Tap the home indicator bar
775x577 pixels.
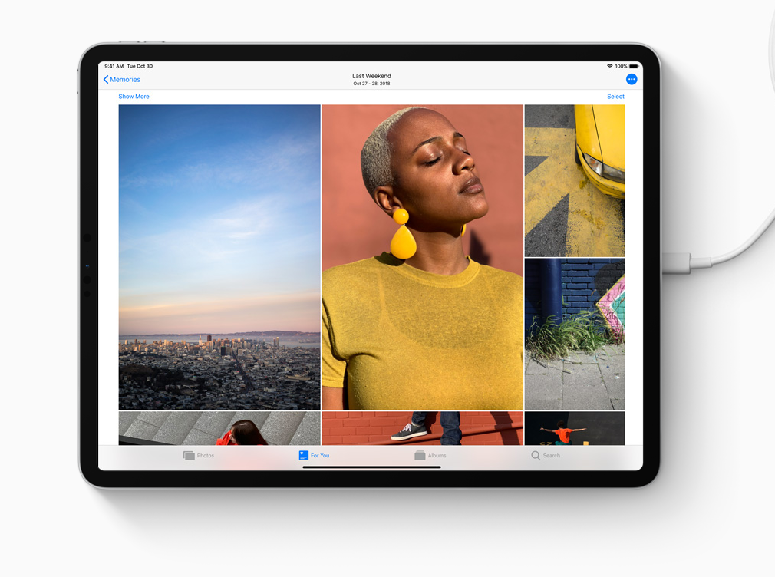371,467
